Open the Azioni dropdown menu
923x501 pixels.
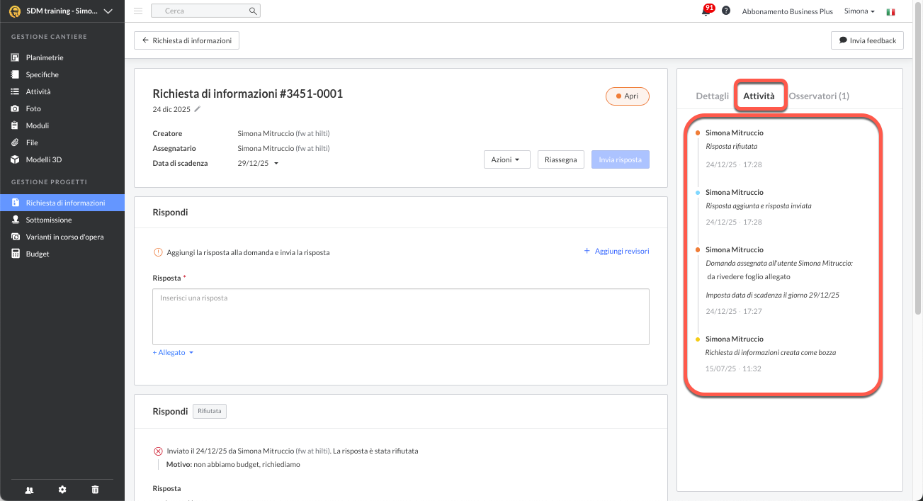[506, 159]
